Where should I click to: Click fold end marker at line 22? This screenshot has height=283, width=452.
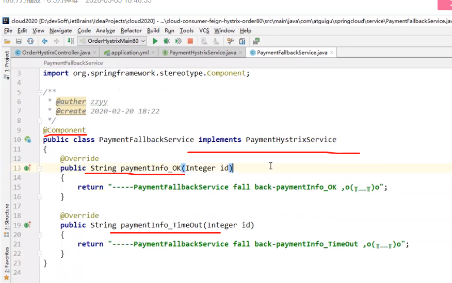pyautogui.click(x=40, y=254)
